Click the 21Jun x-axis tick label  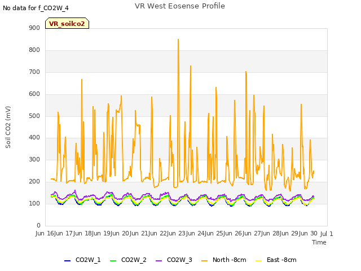click(x=149, y=233)
